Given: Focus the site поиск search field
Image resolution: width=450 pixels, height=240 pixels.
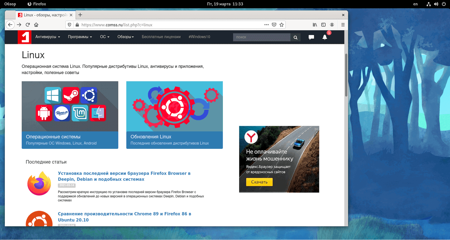Looking at the screenshot, I should (262, 37).
